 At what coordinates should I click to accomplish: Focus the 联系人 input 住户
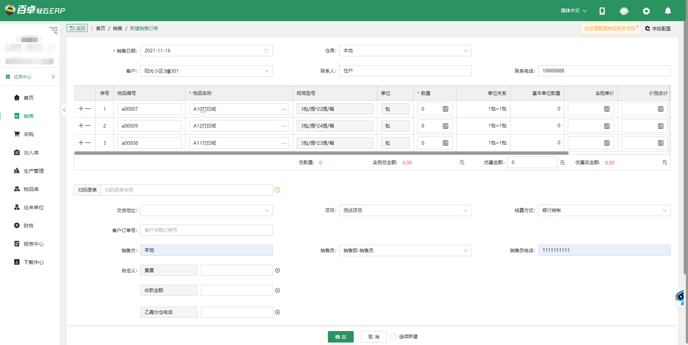coord(405,71)
